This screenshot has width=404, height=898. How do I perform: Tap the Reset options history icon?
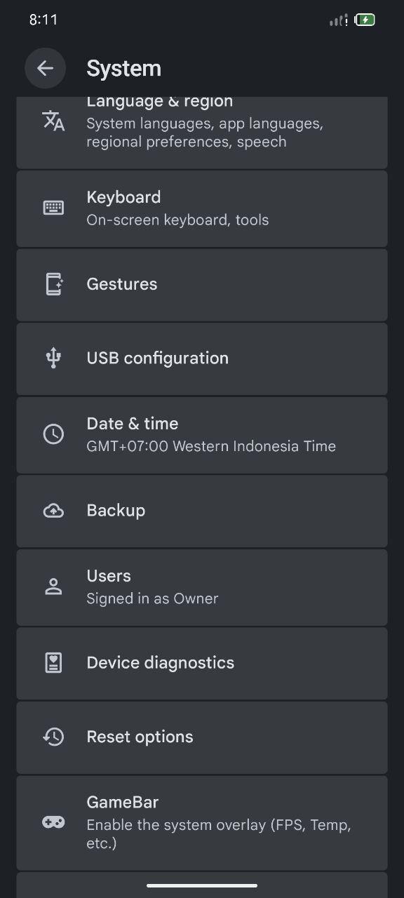click(53, 737)
